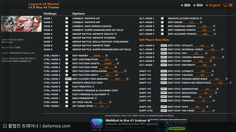
Task: Click the Edit Faction Assets value field
Action: tap(108, 63)
